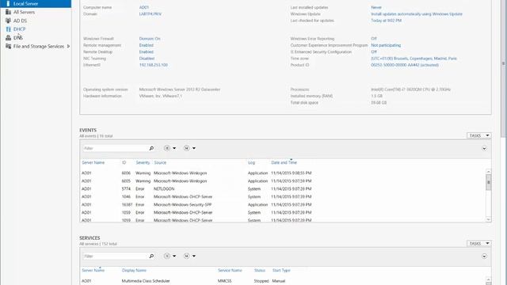Sort Services by Display Name

(134, 270)
